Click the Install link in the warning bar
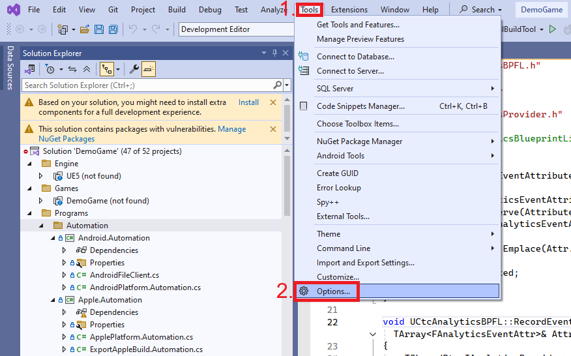The height and width of the screenshot is (356, 571). [x=248, y=102]
